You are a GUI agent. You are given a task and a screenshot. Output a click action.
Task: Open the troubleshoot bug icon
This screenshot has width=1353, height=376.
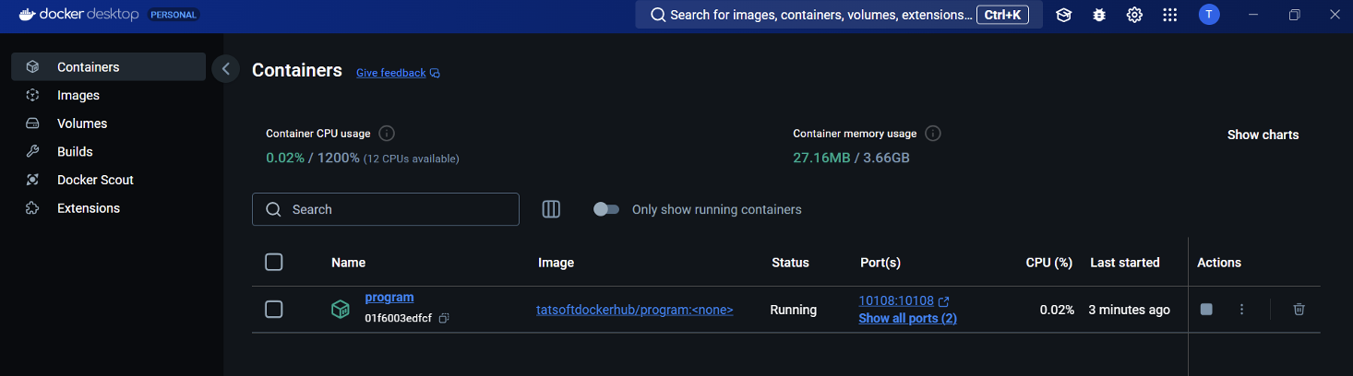pyautogui.click(x=1098, y=15)
